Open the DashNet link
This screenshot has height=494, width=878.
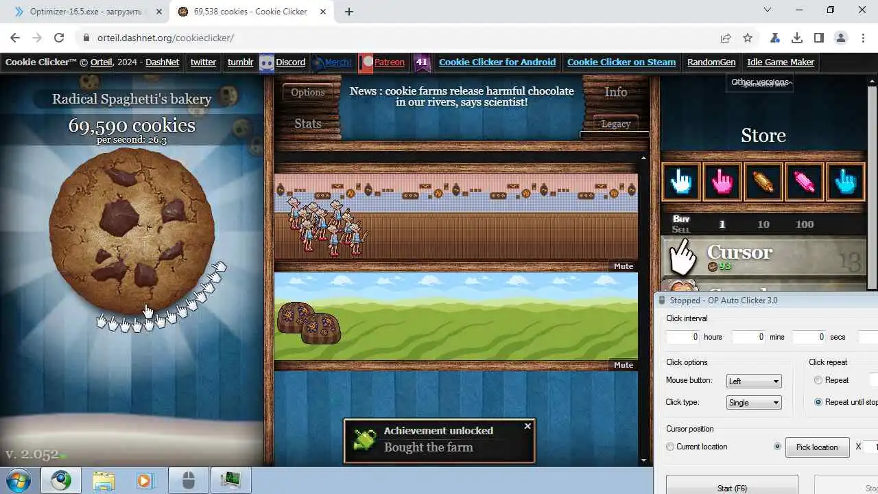[162, 62]
